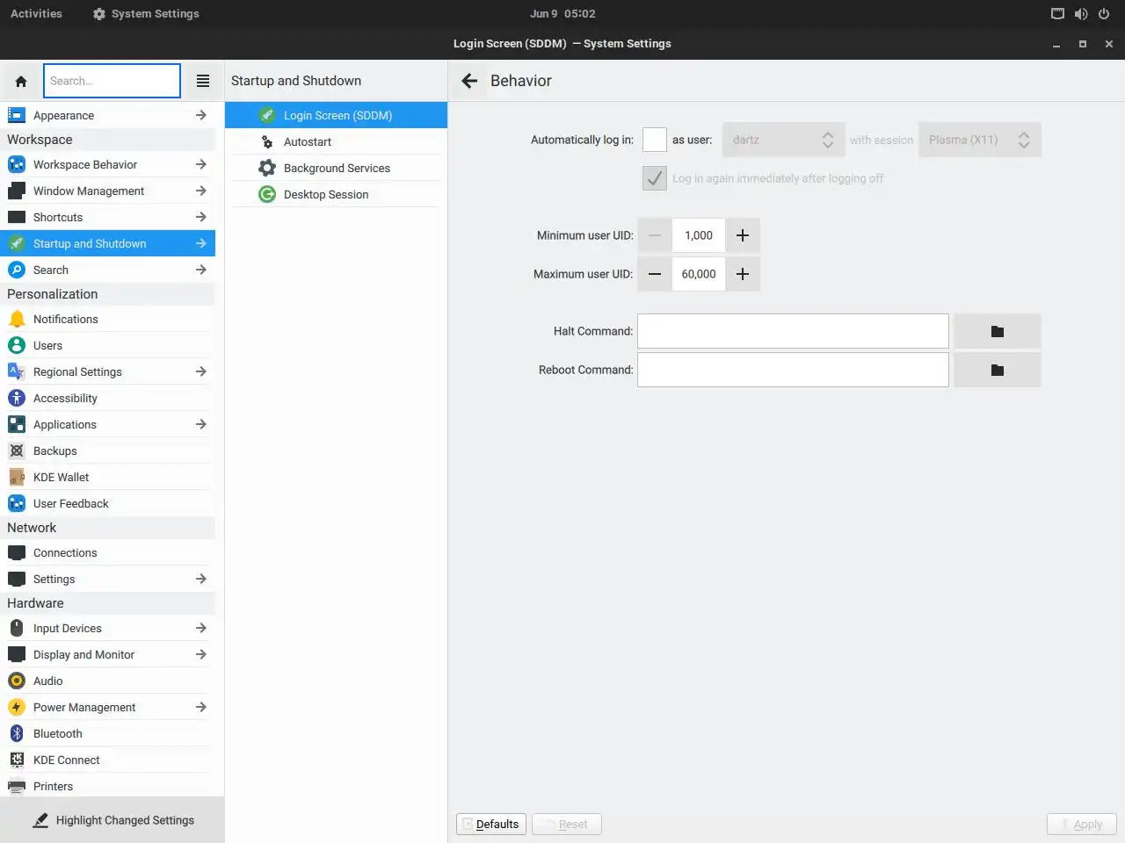The width and height of the screenshot is (1125, 843).
Task: Expand Power Management arrow
Action: pos(201,707)
